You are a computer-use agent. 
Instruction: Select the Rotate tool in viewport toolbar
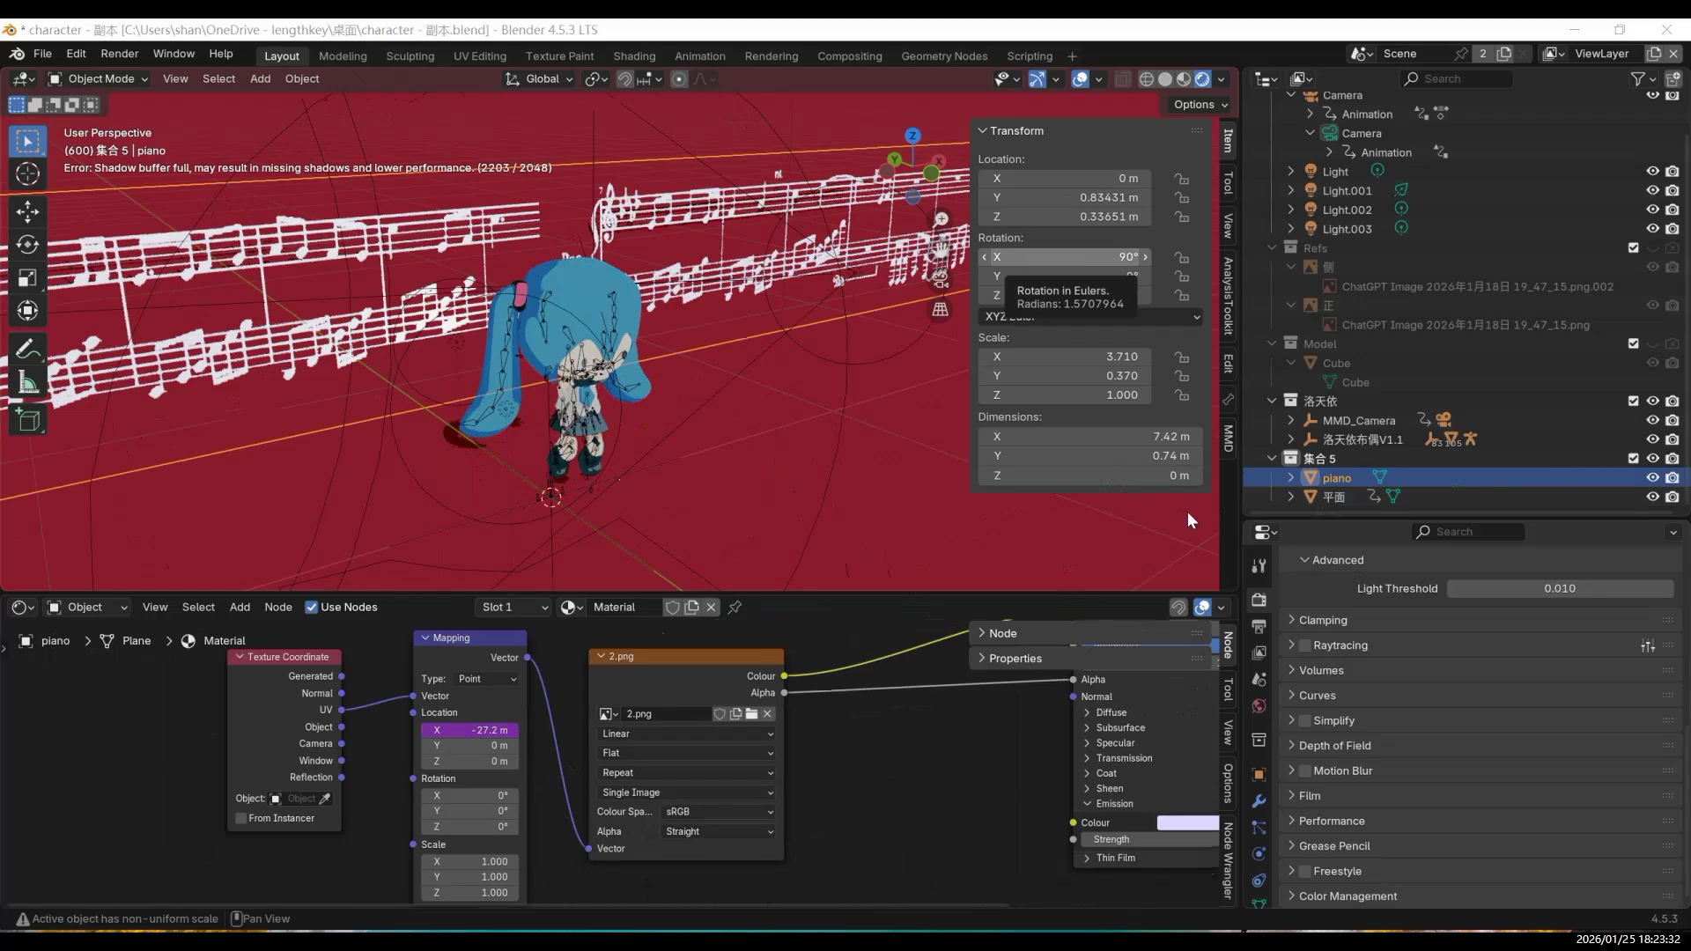(x=27, y=245)
